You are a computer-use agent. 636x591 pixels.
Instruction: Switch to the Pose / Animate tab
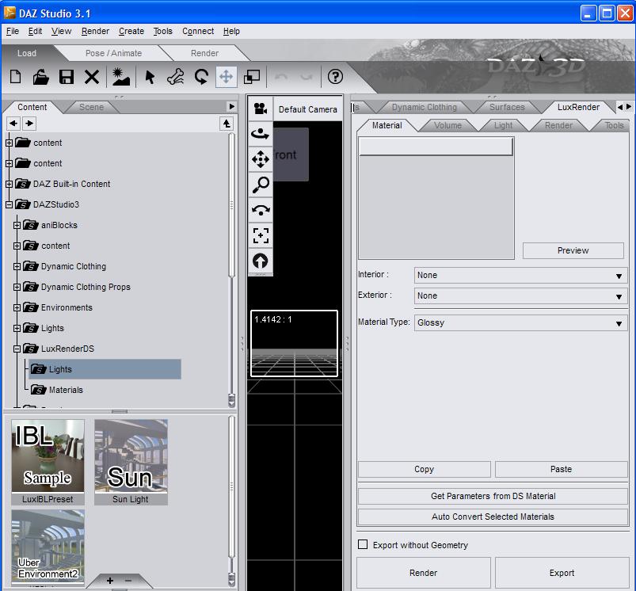click(x=113, y=53)
